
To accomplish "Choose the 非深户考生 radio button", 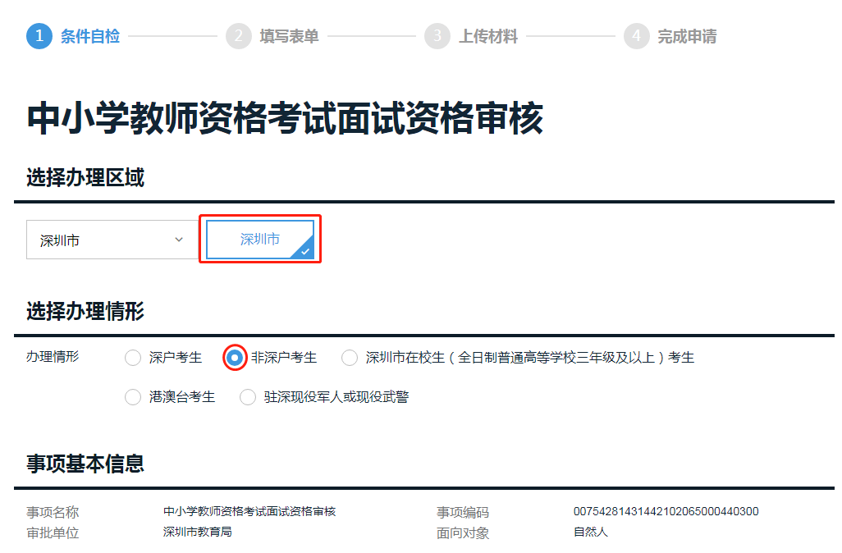I will click(x=235, y=358).
